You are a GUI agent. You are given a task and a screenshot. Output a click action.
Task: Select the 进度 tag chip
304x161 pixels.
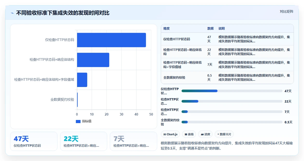pos(205,134)
